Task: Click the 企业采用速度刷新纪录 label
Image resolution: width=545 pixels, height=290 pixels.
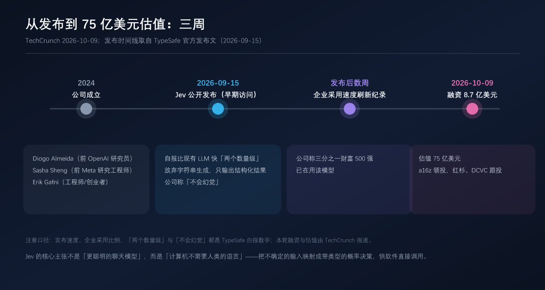Action: click(x=350, y=95)
